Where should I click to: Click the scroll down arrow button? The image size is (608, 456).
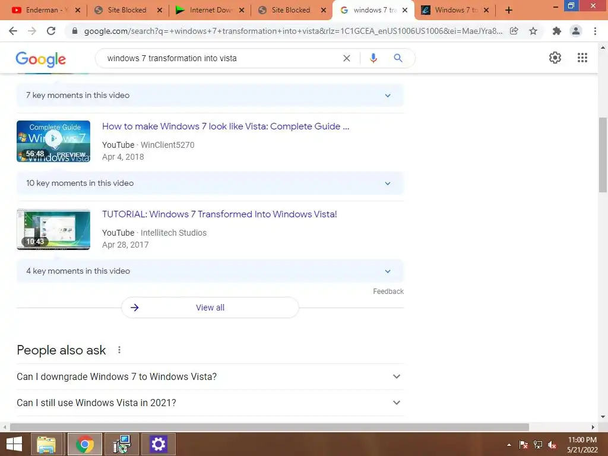(603, 417)
